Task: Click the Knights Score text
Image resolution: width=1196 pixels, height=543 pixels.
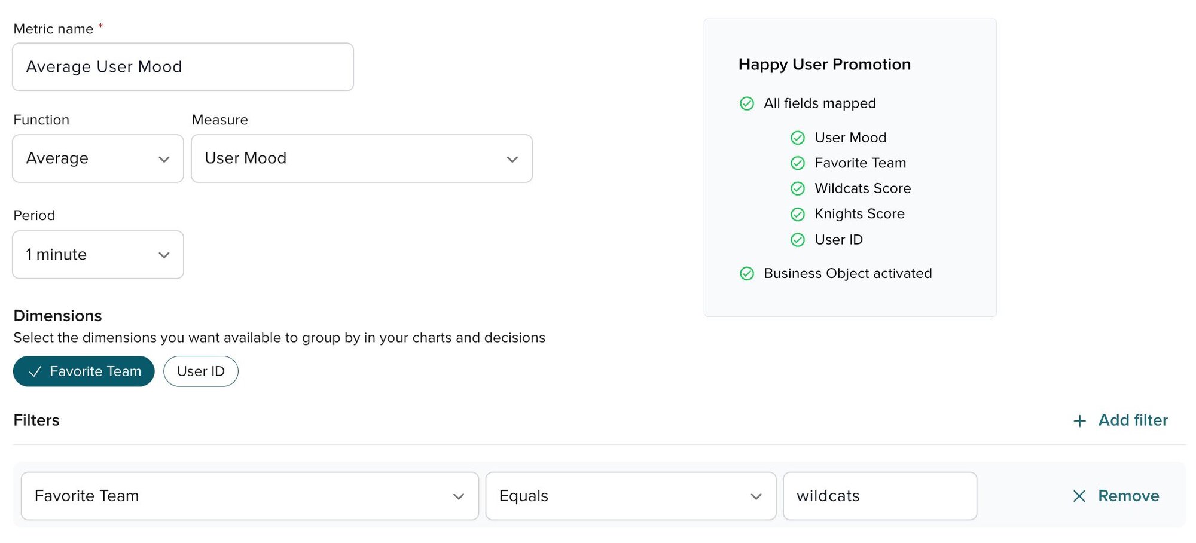Action: [859, 213]
